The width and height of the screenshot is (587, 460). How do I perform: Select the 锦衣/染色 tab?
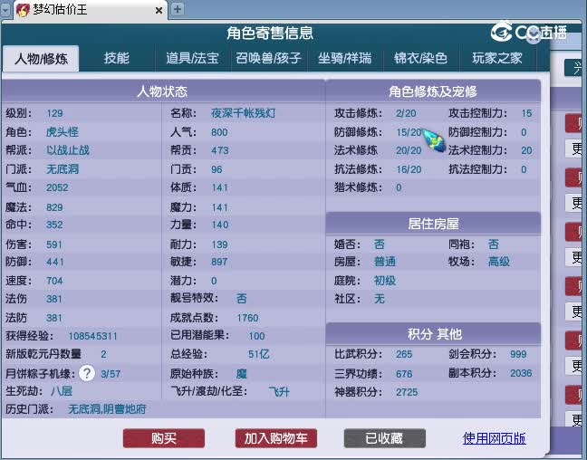(420, 58)
